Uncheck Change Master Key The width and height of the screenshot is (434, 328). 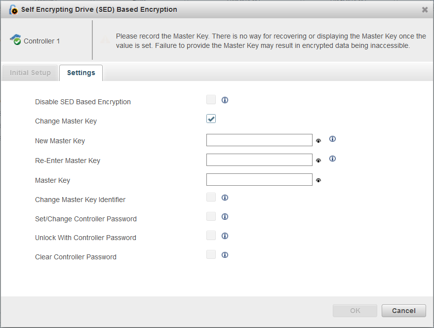[x=211, y=119]
